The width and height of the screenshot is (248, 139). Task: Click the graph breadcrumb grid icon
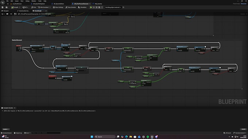pyautogui.click(x=15, y=14)
